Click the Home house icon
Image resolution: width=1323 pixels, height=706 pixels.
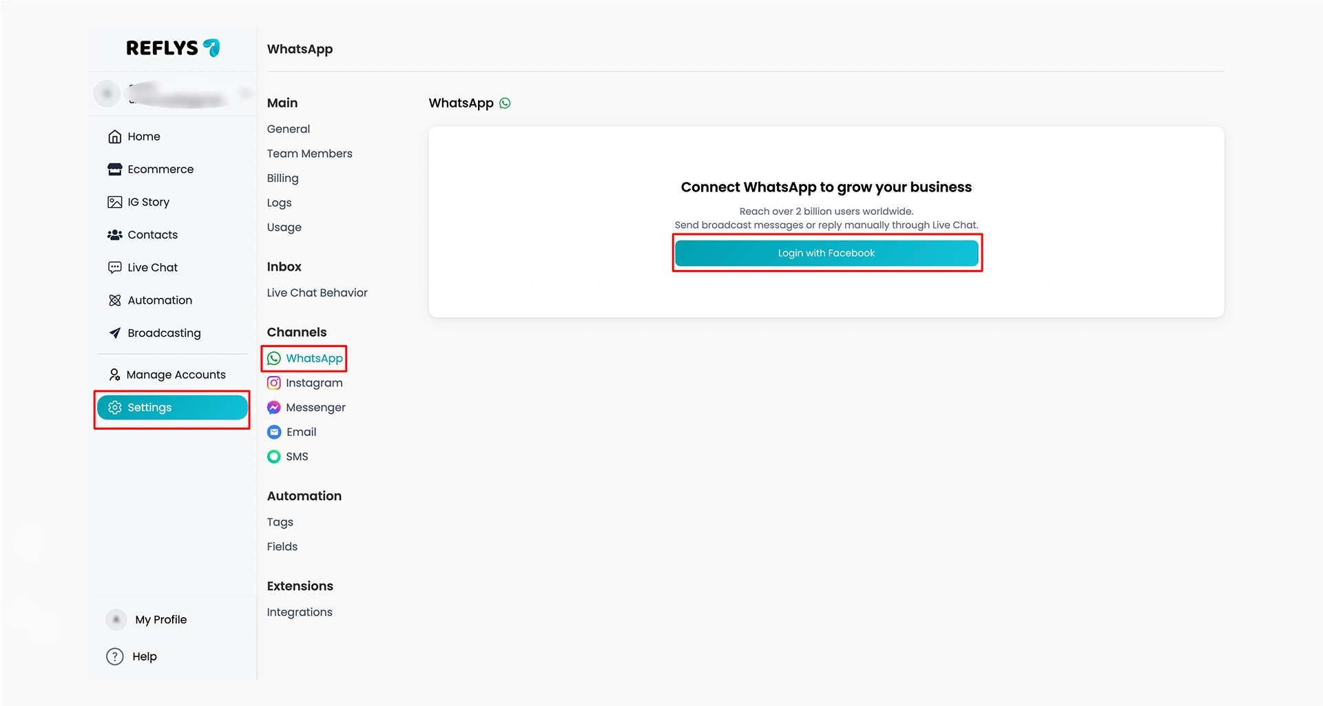(x=115, y=136)
